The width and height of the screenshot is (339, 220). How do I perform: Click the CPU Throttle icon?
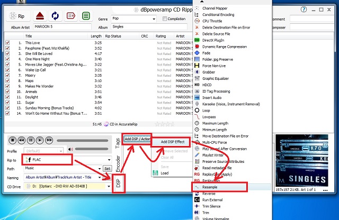pos(197,21)
